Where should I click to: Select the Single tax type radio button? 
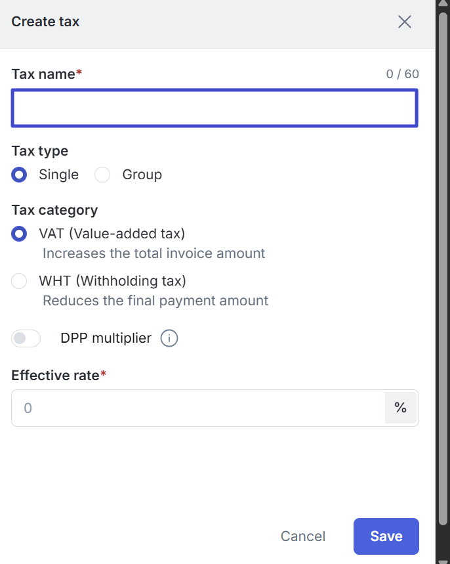tap(19, 175)
